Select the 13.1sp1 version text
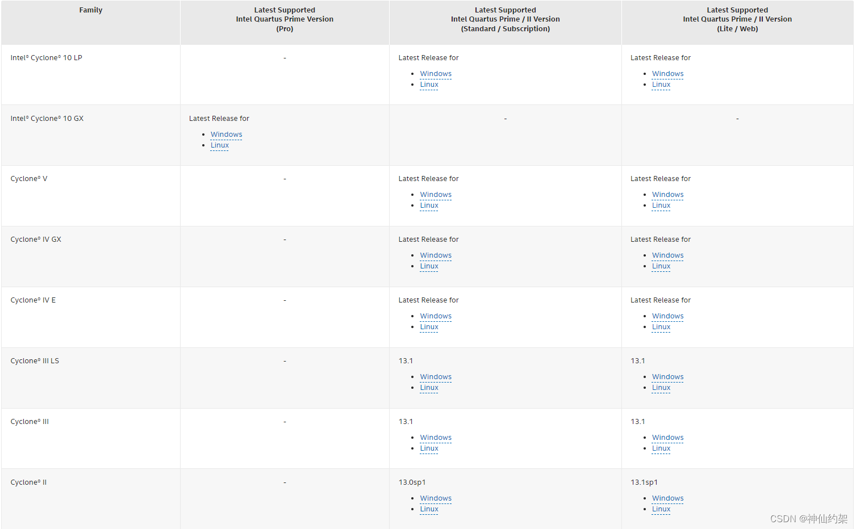Screen dimensions: 856x529 tap(644, 482)
